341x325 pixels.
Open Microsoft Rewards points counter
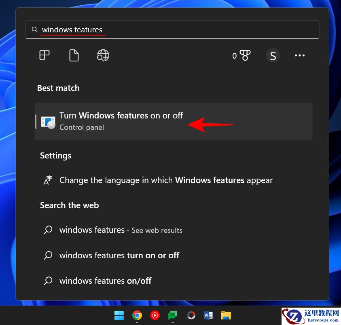click(x=242, y=55)
